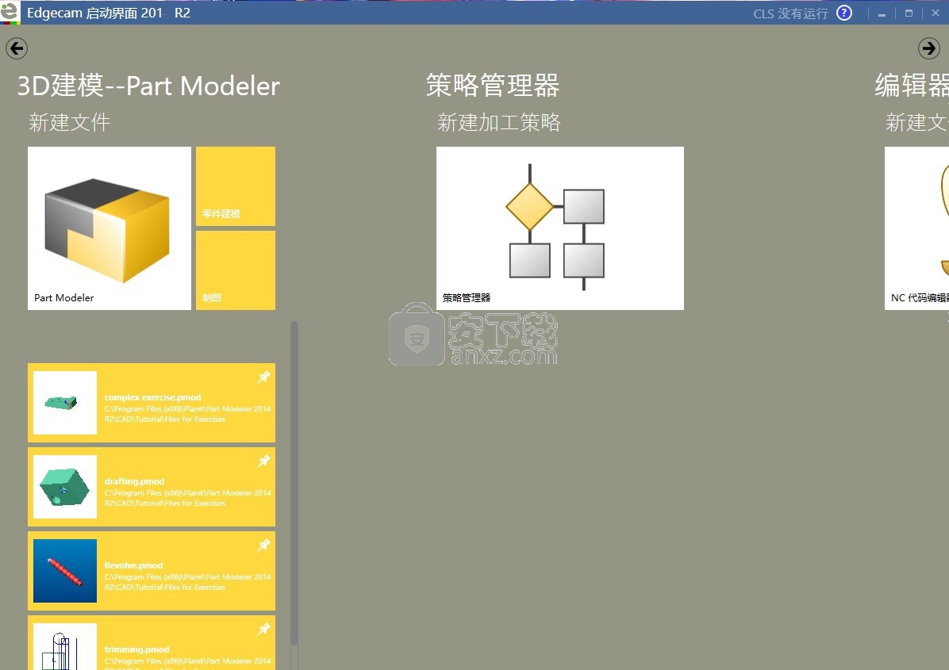Select the file name trimming.pmod
The image size is (949, 670).
point(136,649)
